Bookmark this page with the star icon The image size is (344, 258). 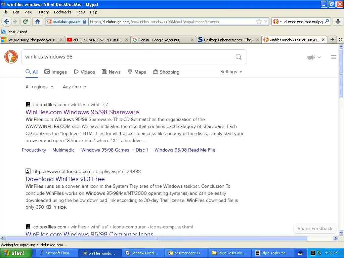coord(259,21)
